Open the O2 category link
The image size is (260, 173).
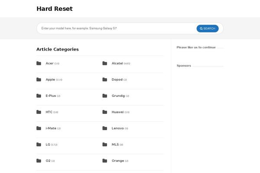(x=48, y=160)
